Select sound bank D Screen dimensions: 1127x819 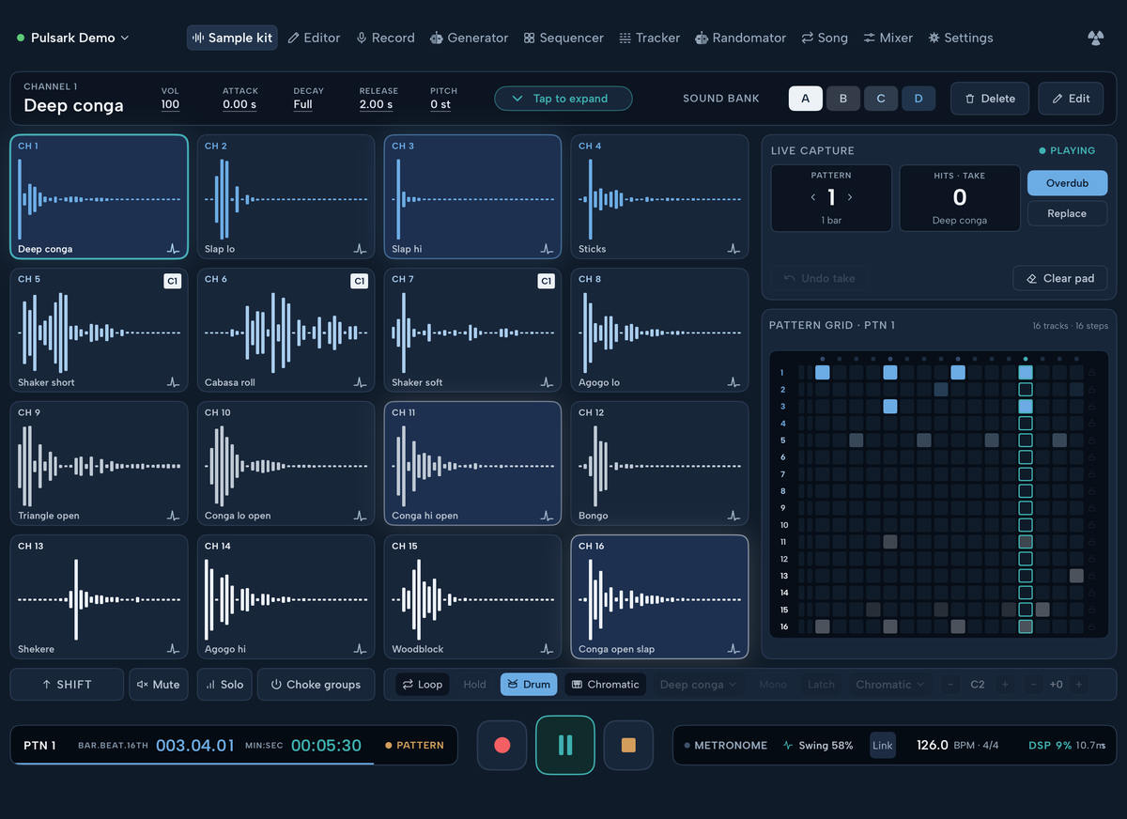click(919, 99)
